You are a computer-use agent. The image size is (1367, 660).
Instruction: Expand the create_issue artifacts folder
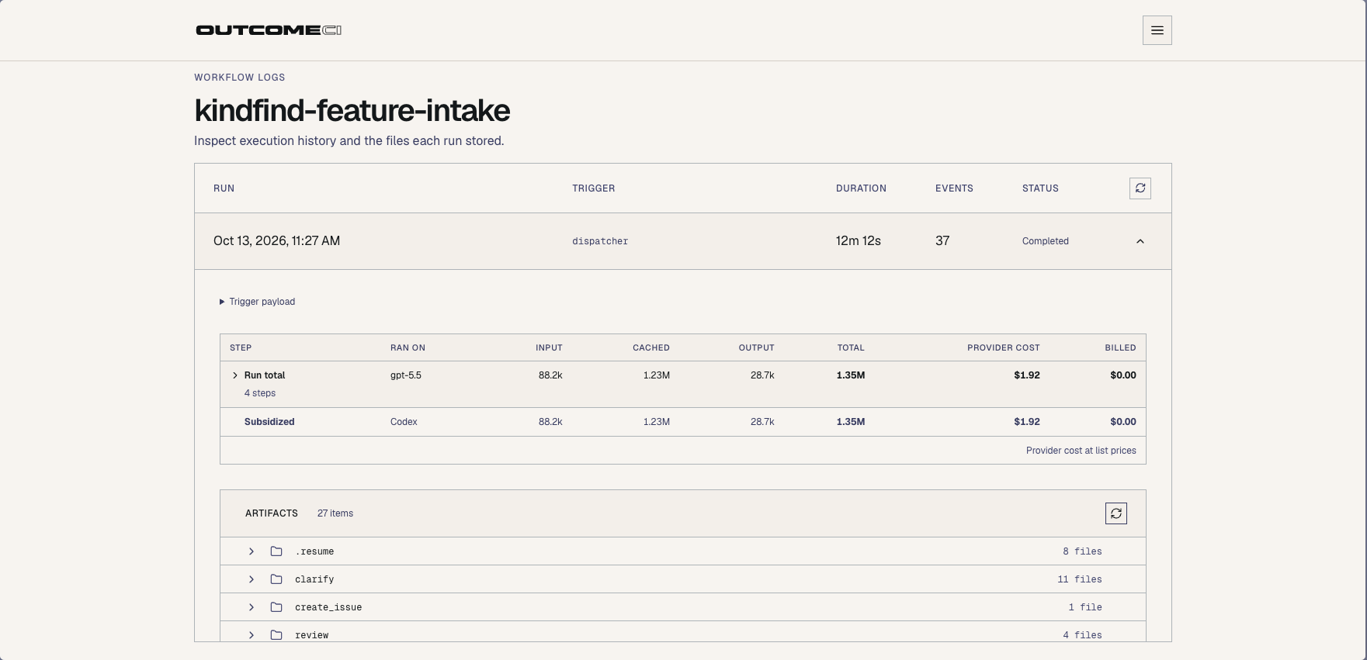point(252,607)
